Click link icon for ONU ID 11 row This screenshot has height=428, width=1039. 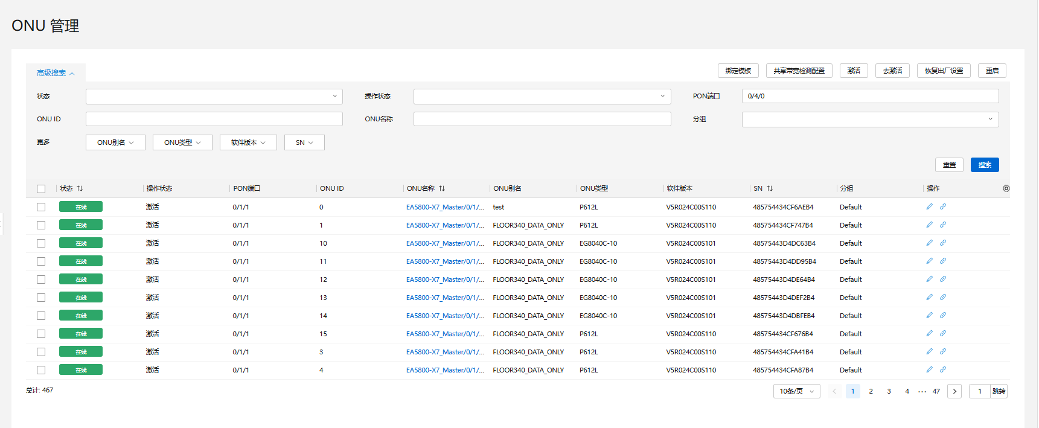click(x=942, y=261)
